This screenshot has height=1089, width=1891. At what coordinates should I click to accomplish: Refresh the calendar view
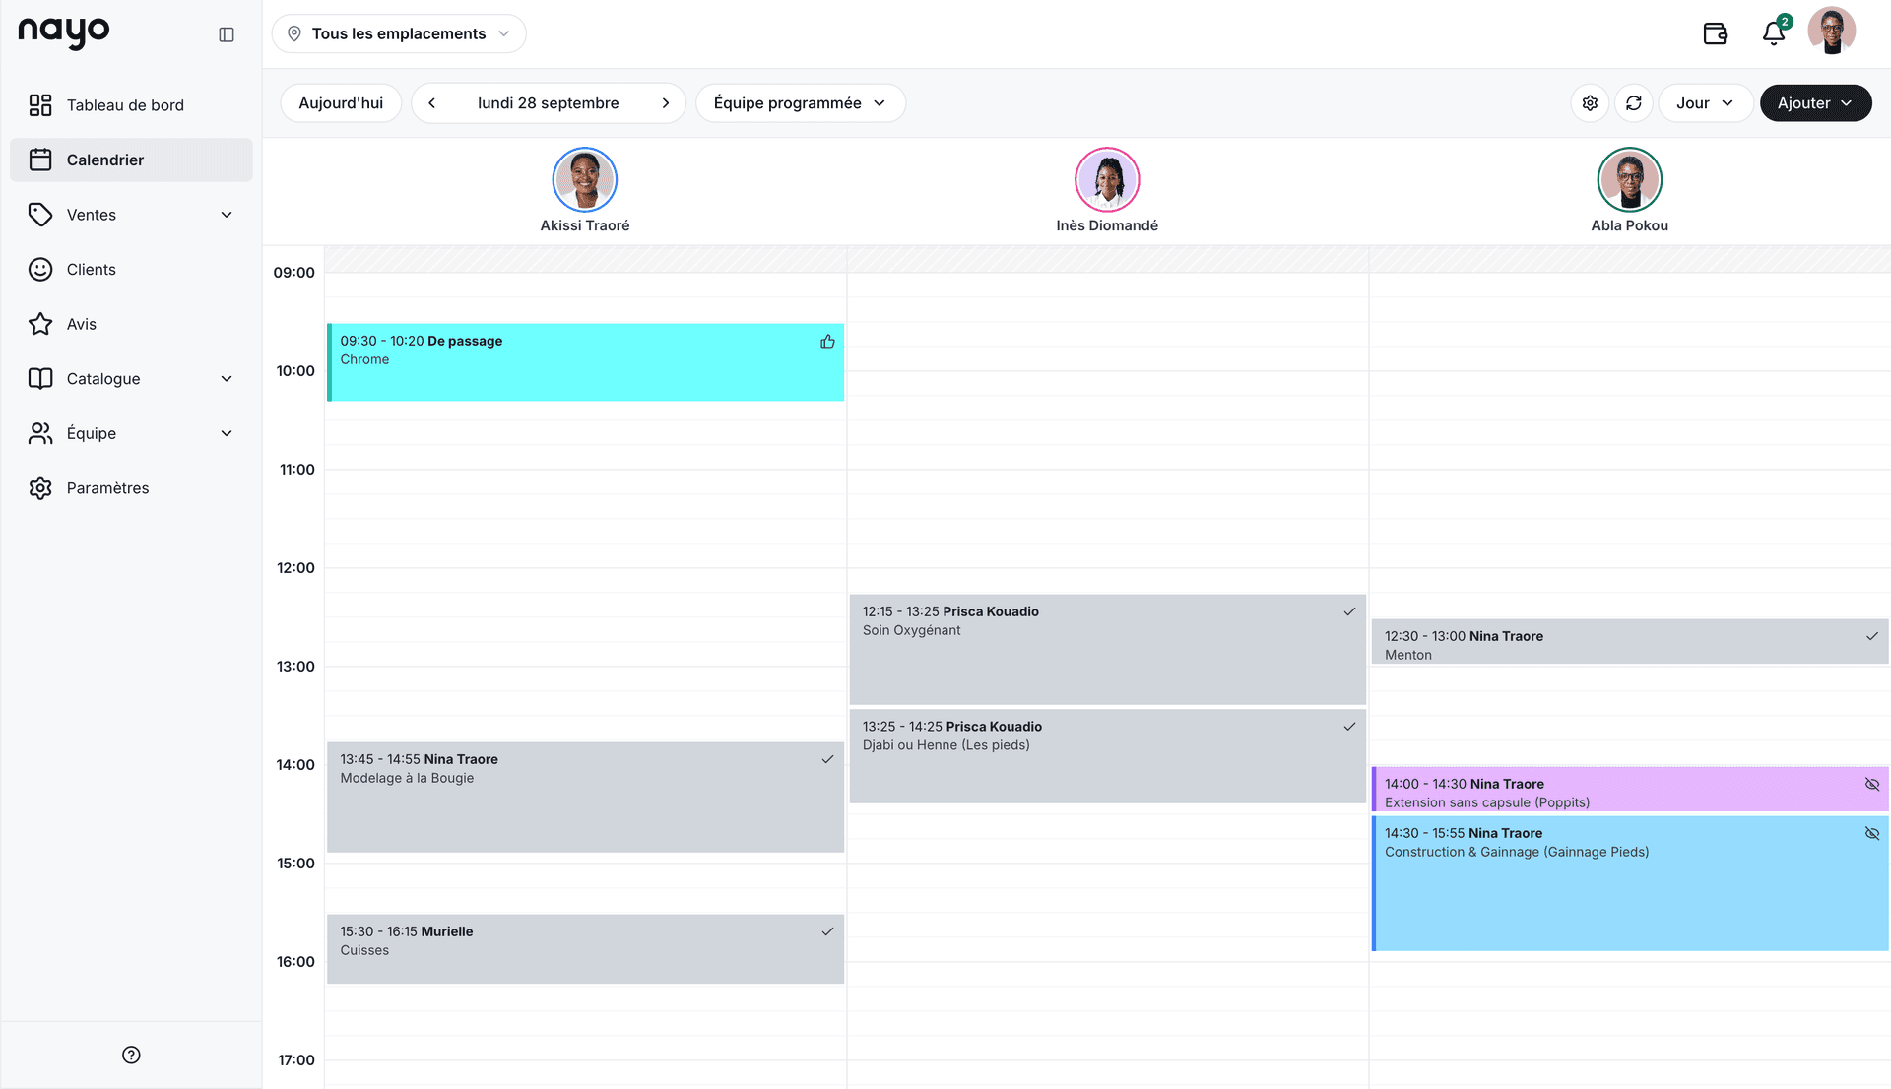1634,103
